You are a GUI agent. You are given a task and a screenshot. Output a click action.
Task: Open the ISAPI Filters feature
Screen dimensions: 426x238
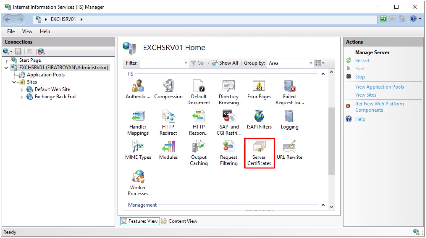point(259,120)
